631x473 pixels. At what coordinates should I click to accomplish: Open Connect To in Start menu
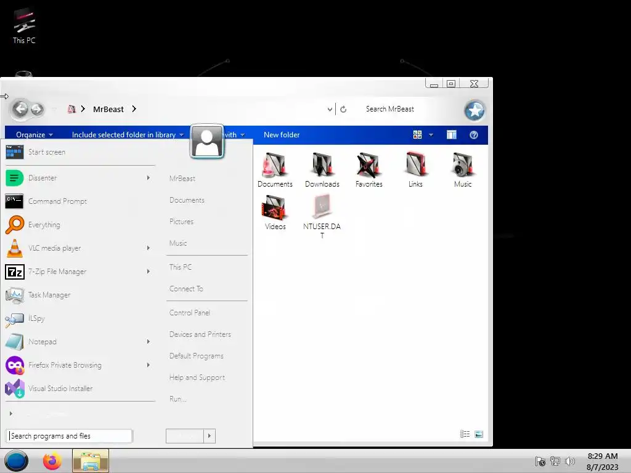tap(186, 289)
